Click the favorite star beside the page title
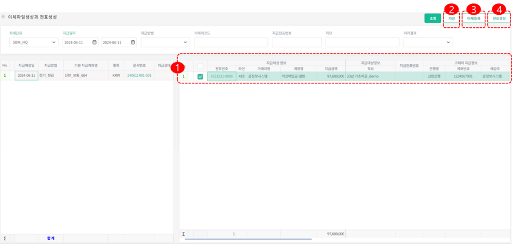 click(x=4, y=17)
